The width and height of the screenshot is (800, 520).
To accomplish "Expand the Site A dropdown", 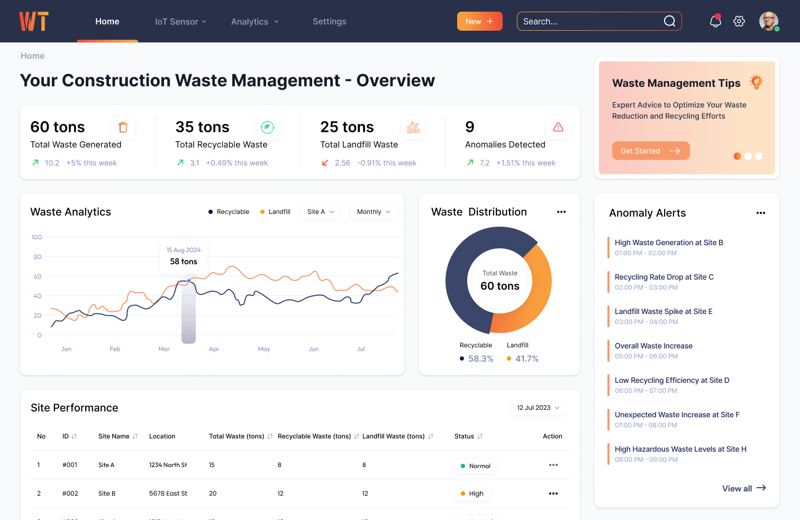I will pos(321,212).
